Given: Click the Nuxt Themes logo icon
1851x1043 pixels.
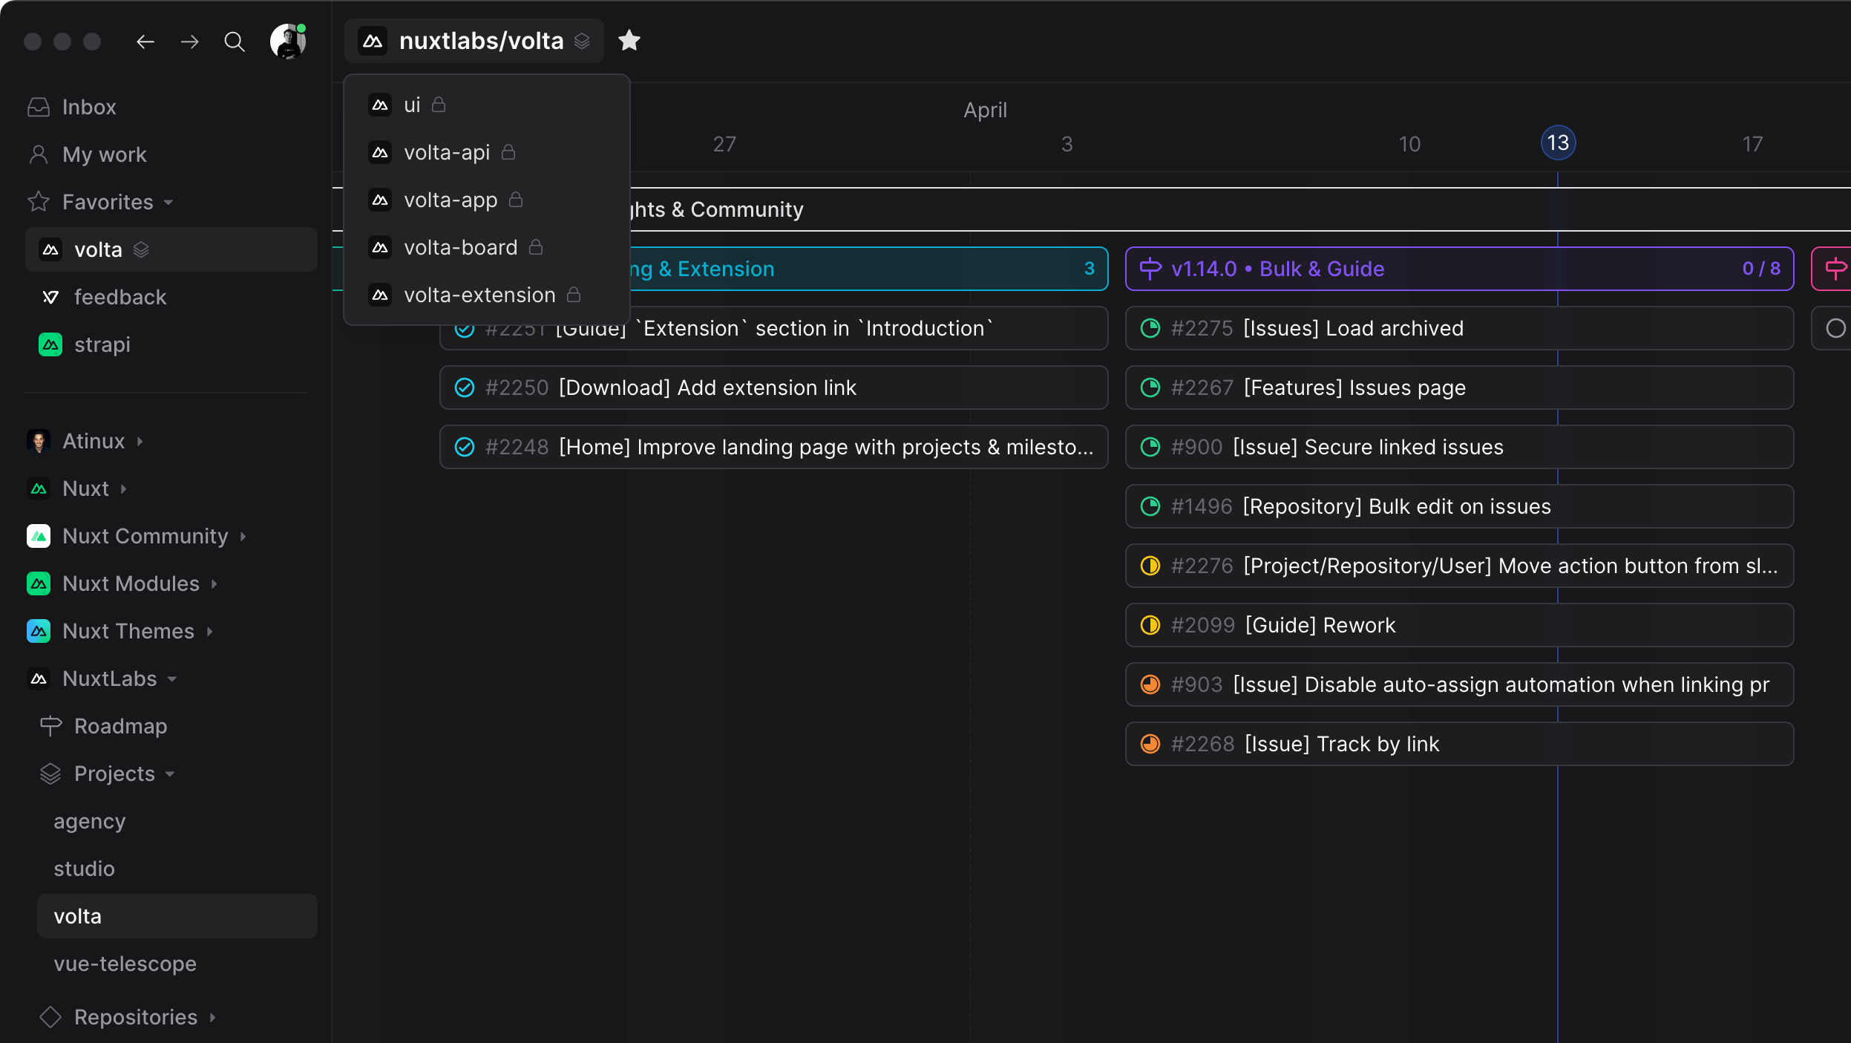Looking at the screenshot, I should tap(39, 631).
